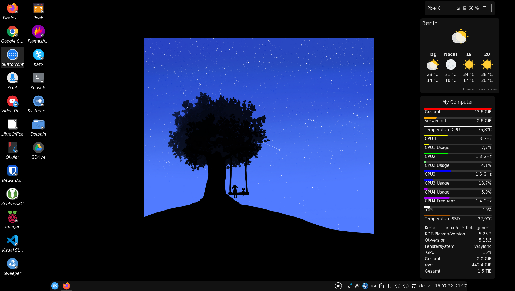The image size is (515, 291).
Task: Click the Fenstersystem Wayland row
Action: pyautogui.click(x=458, y=246)
